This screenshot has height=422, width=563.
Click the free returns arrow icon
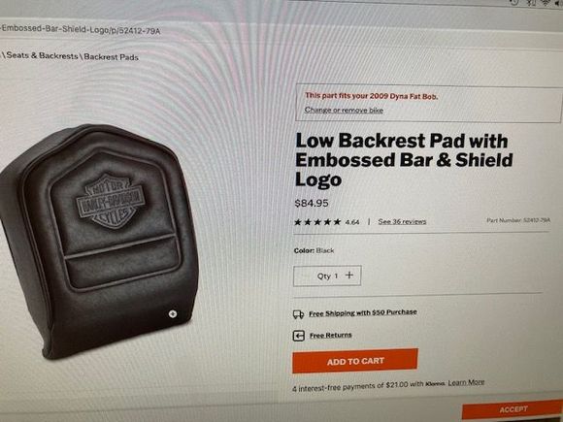tap(299, 336)
